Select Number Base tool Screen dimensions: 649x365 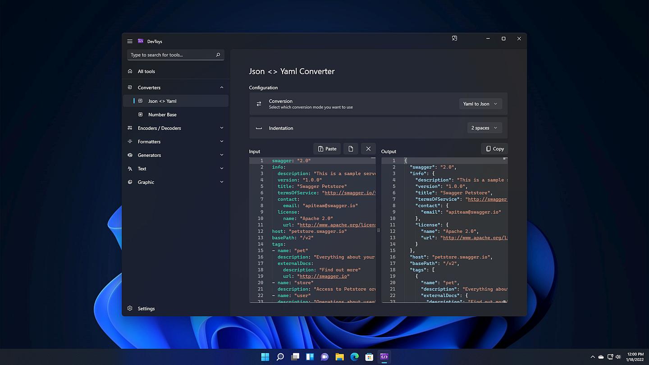[175, 114]
